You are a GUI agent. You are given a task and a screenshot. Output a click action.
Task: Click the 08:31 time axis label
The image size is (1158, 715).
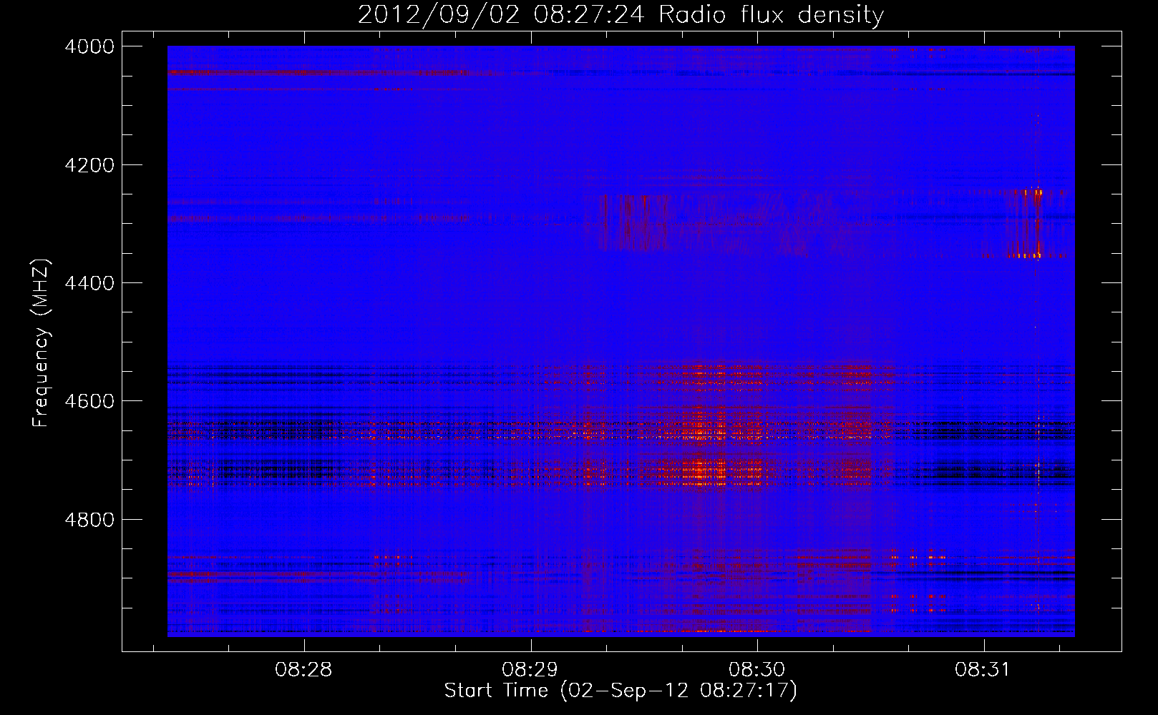(983, 670)
